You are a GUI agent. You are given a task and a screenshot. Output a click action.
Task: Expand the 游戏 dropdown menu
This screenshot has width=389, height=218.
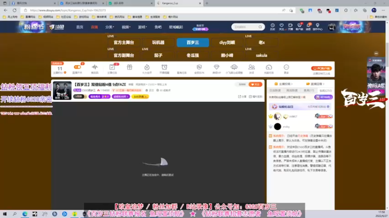point(142,27)
